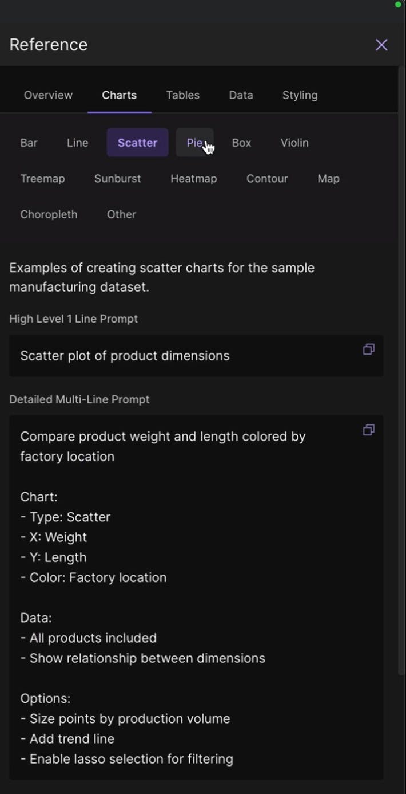
Task: Open the Map chart reference
Action: coord(328,178)
